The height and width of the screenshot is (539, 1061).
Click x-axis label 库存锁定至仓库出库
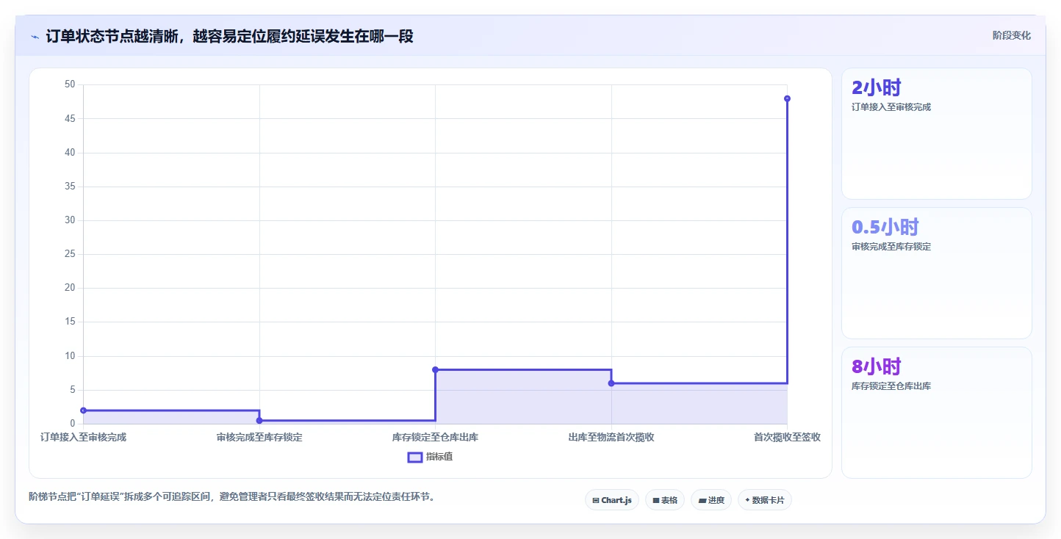click(x=435, y=437)
